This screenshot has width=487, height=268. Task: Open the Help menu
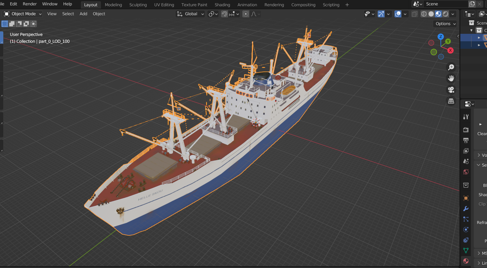pyautogui.click(x=67, y=4)
